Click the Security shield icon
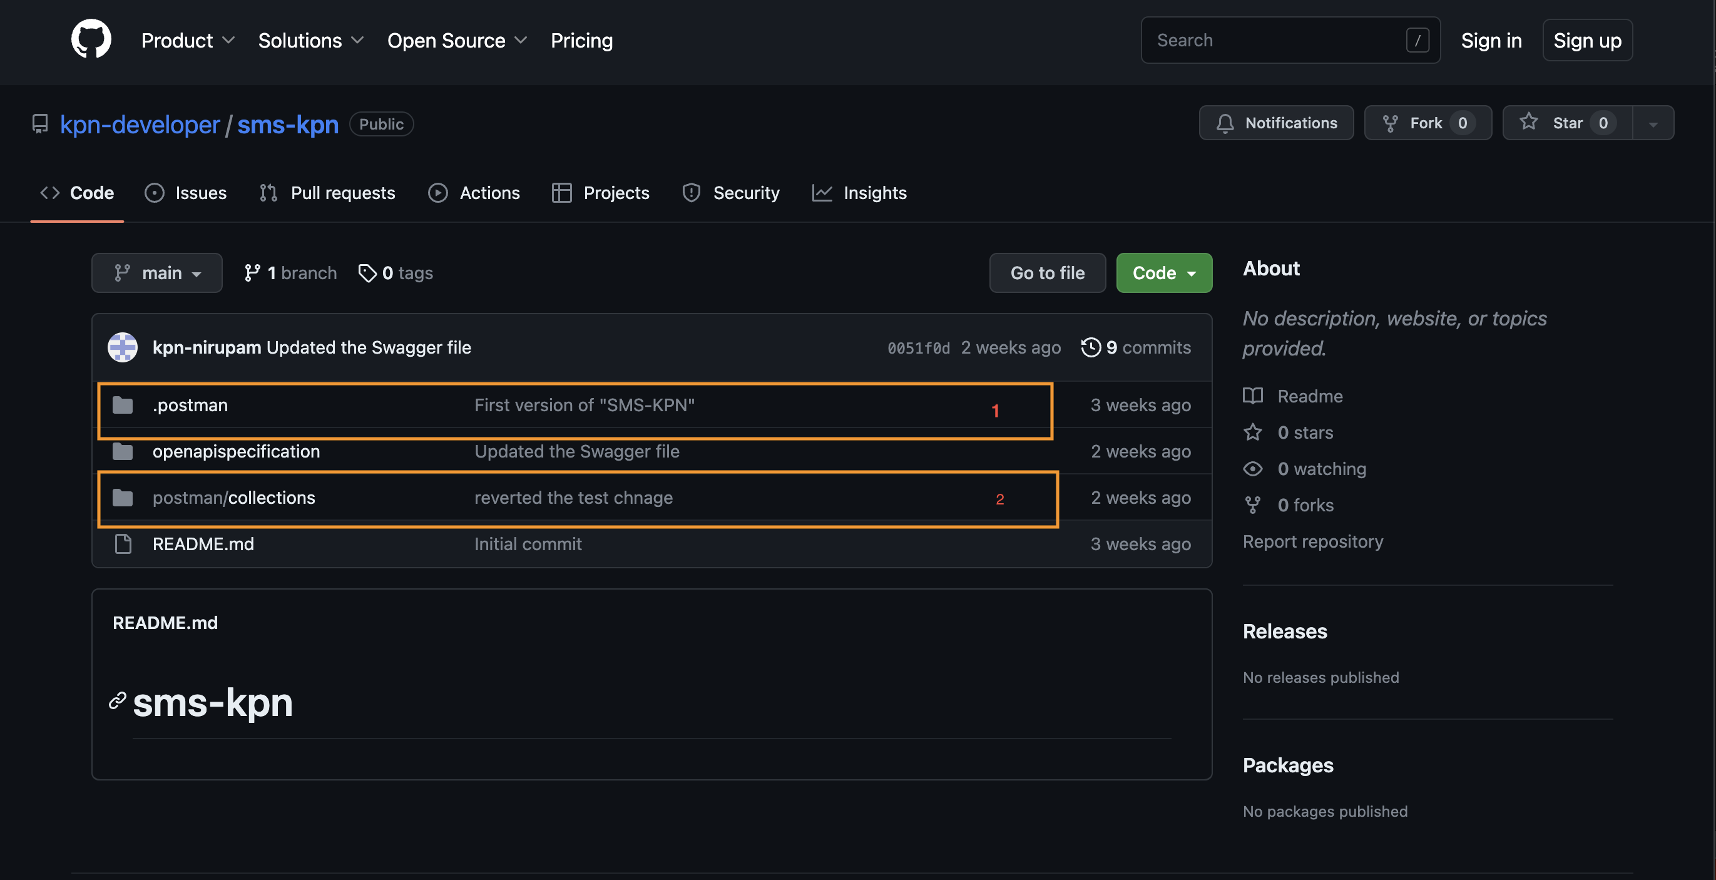 tap(691, 193)
